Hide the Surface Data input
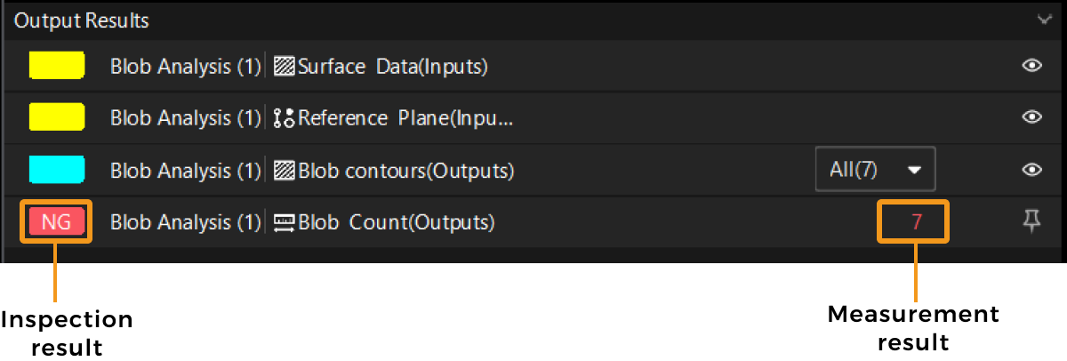Image resolution: width=1067 pixels, height=361 pixels. coord(1031,66)
